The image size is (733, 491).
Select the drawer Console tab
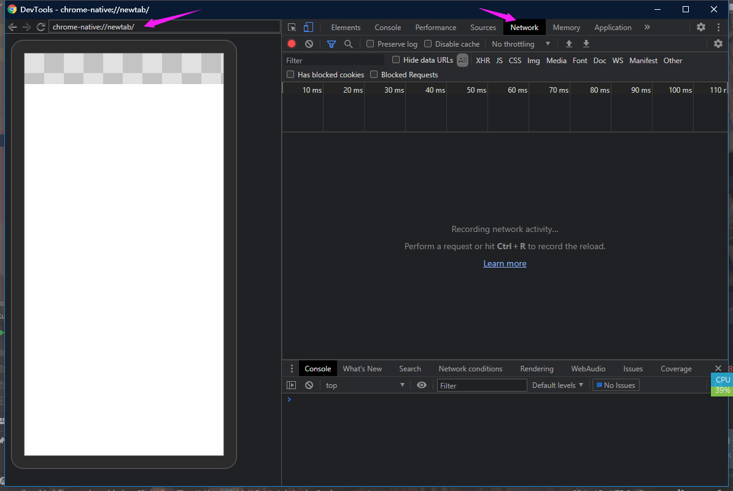click(x=318, y=369)
